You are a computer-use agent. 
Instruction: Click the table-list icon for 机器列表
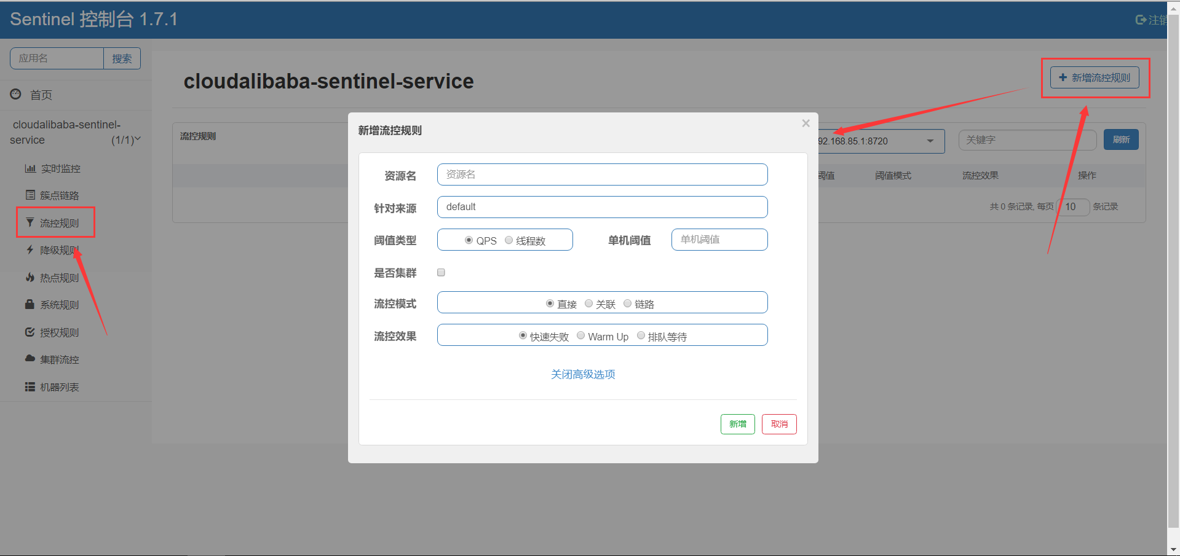[30, 386]
